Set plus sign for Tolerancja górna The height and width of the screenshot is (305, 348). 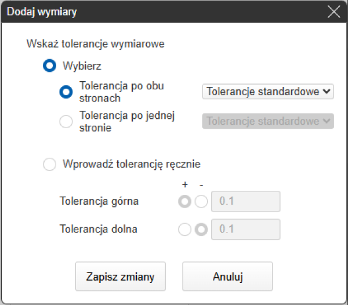tap(185, 202)
